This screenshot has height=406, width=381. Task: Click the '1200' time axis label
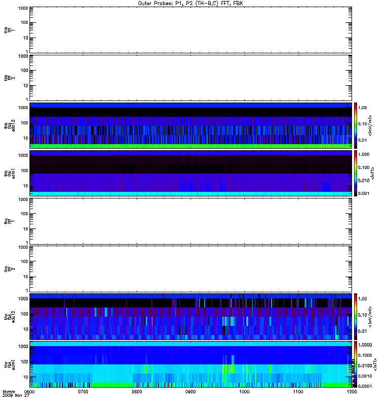pos(352,392)
